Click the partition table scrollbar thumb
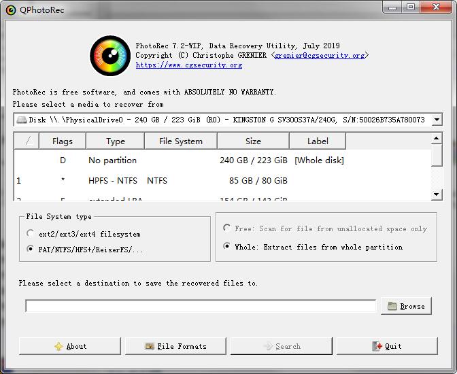 tap(437, 155)
